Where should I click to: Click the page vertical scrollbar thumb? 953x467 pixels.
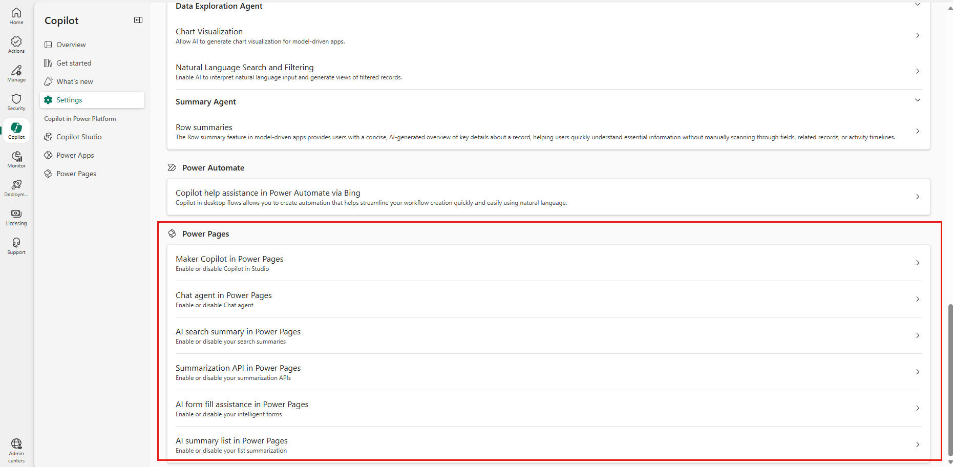point(950,380)
